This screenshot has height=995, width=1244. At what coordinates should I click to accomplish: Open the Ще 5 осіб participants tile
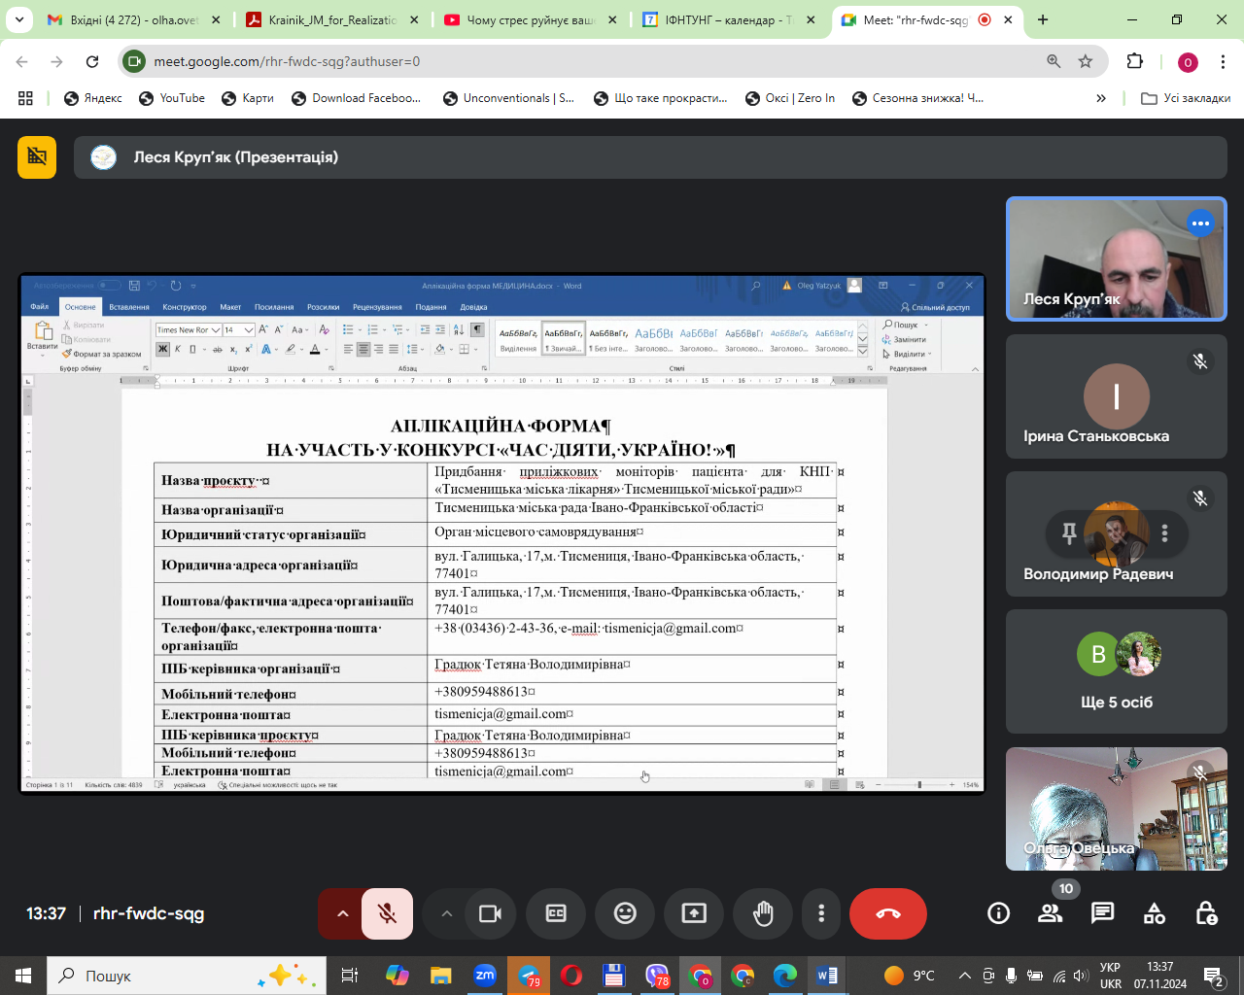pyautogui.click(x=1117, y=671)
